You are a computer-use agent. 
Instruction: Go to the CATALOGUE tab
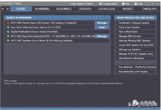[107, 9]
